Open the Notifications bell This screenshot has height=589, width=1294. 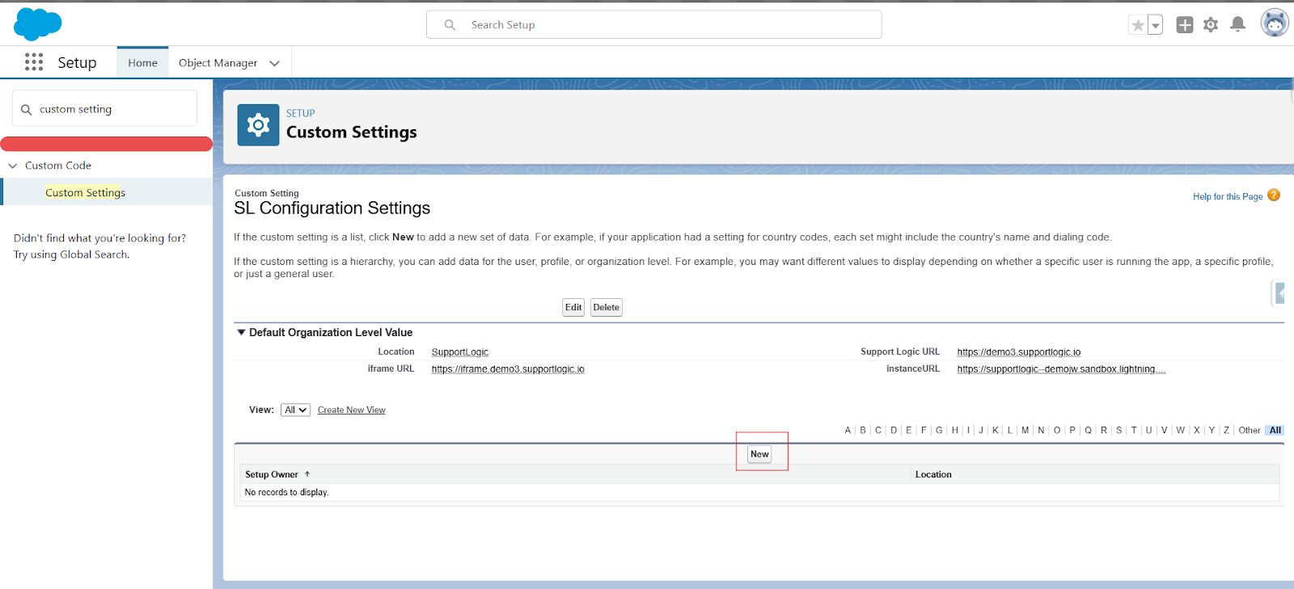pyautogui.click(x=1237, y=25)
